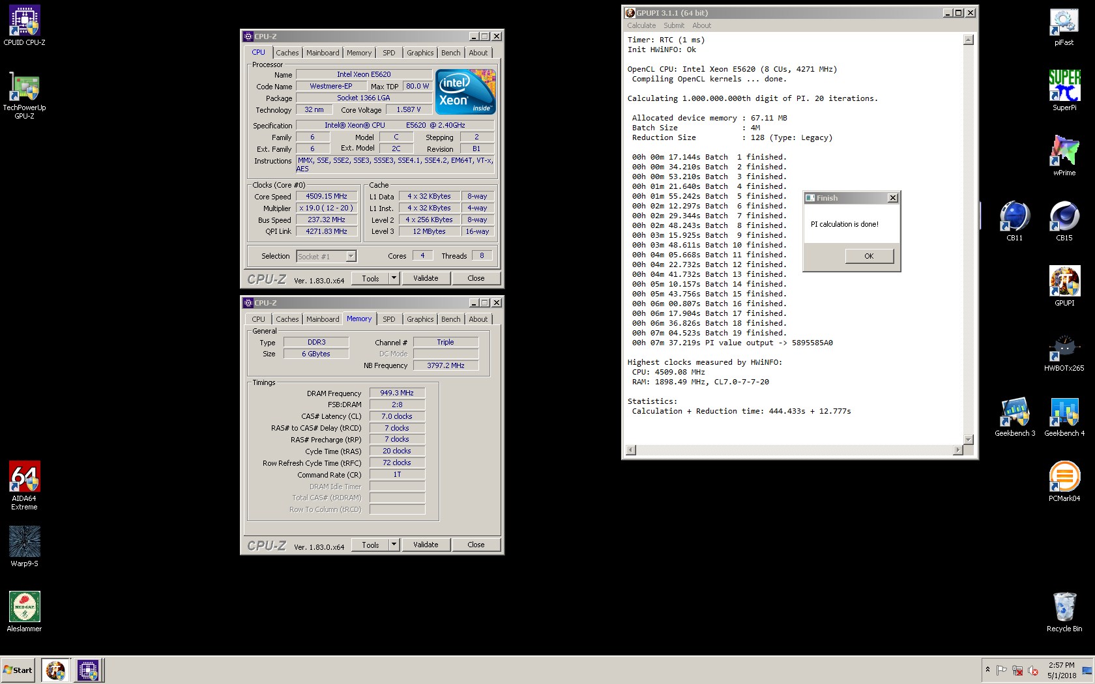Click Close in the lower CPU-Z window
The height and width of the screenshot is (684, 1095).
click(476, 545)
